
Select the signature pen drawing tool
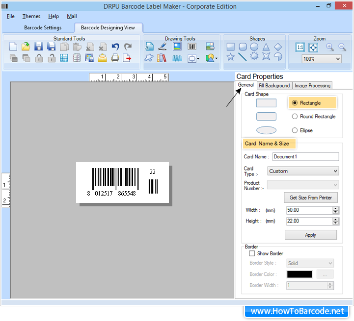pyautogui.click(x=163, y=47)
